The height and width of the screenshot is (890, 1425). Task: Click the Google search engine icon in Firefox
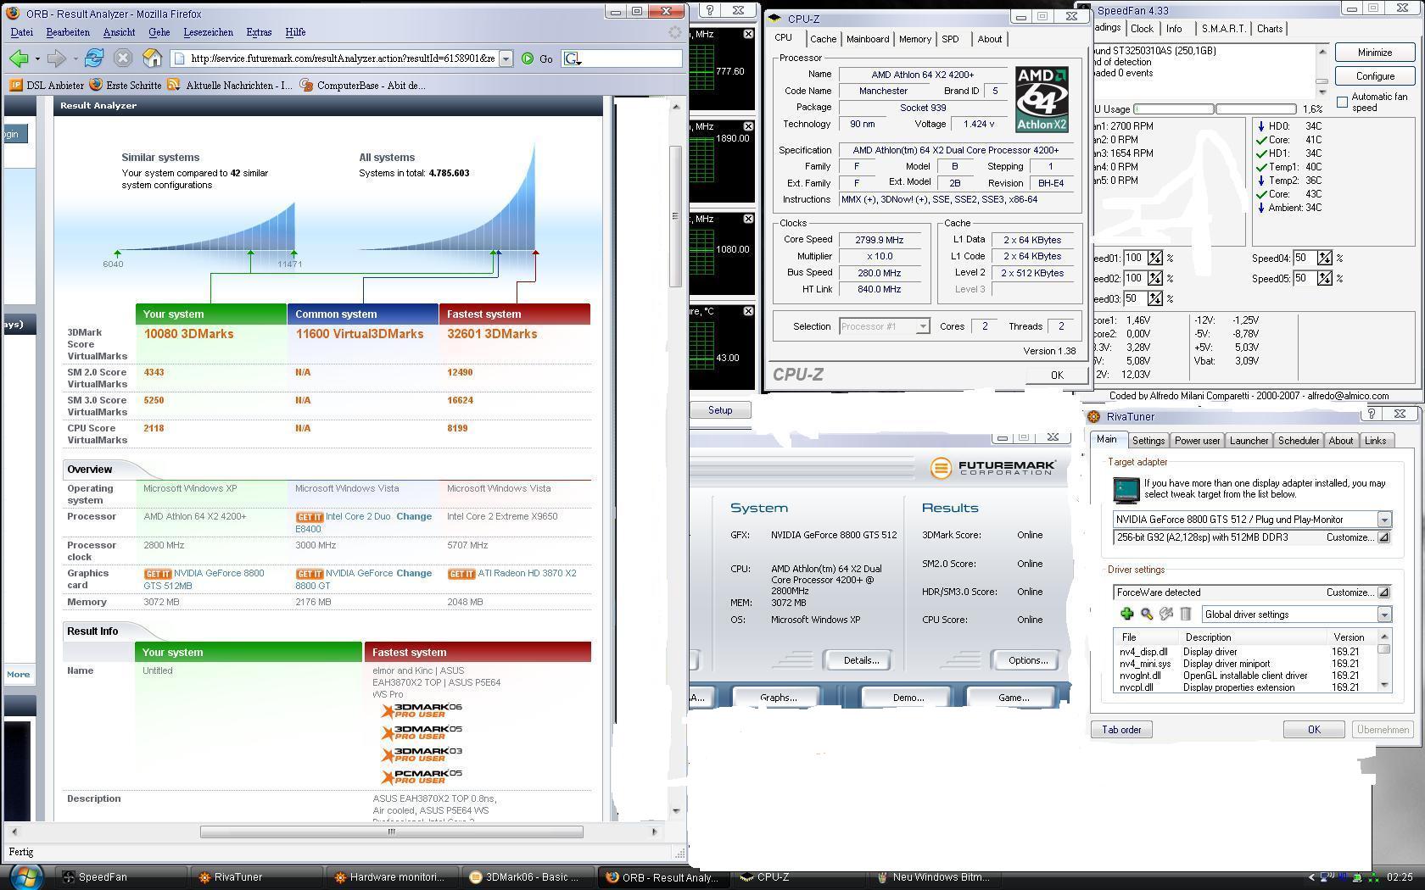573,58
